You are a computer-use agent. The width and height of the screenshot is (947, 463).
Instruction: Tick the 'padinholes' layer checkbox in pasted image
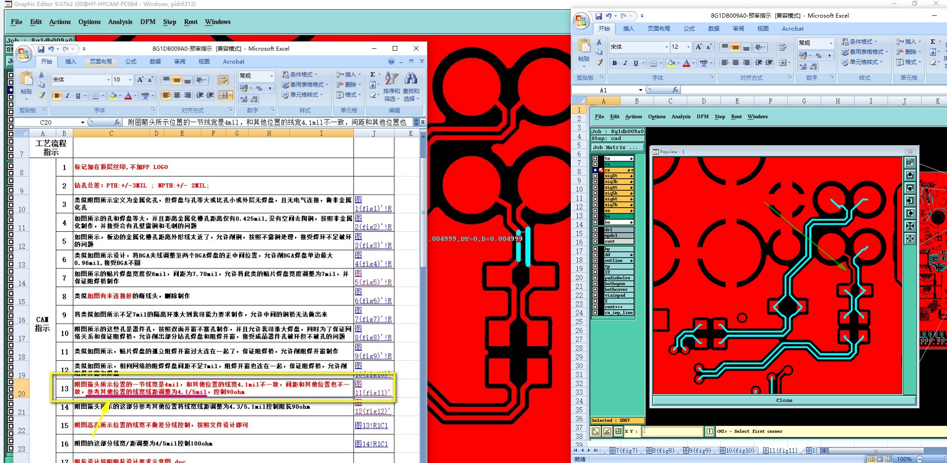pyautogui.click(x=595, y=278)
